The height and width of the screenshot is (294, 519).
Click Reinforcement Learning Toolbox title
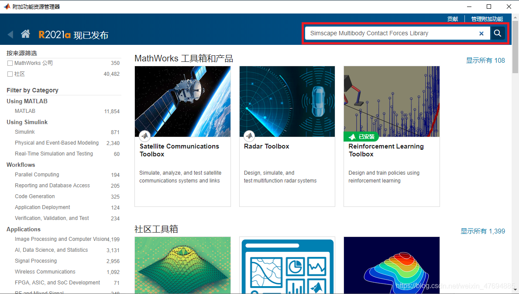click(386, 150)
